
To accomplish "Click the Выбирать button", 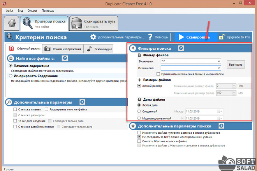I will click(236, 65).
